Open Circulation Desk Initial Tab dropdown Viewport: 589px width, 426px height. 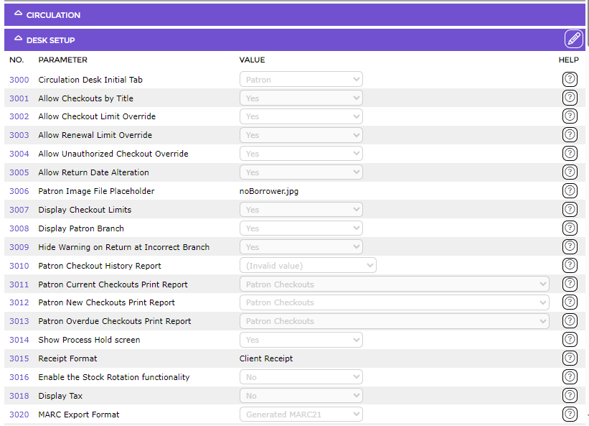click(301, 79)
